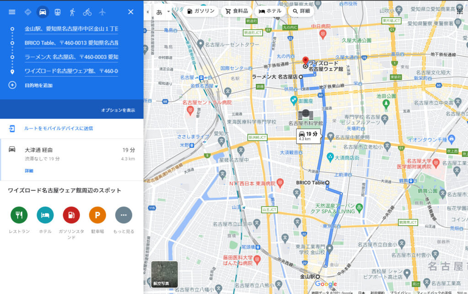This screenshot has height=294, width=468.
Task: Edit the BRICO Table waypoint field
Action: 71,43
